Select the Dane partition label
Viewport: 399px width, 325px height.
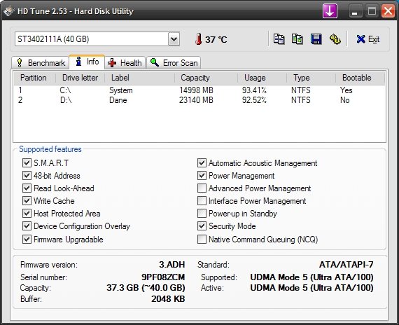118,100
